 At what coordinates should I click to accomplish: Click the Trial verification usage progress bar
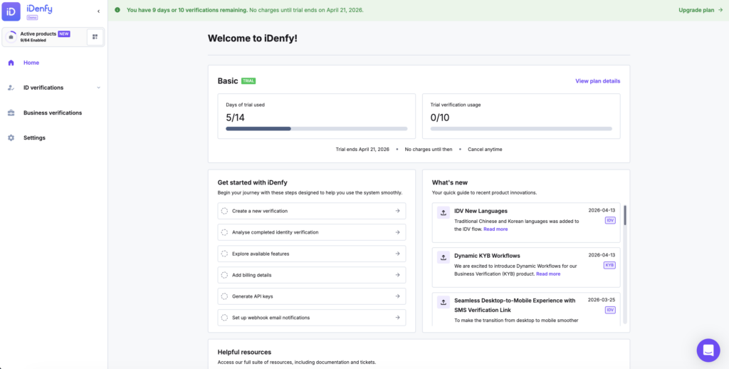click(x=521, y=128)
